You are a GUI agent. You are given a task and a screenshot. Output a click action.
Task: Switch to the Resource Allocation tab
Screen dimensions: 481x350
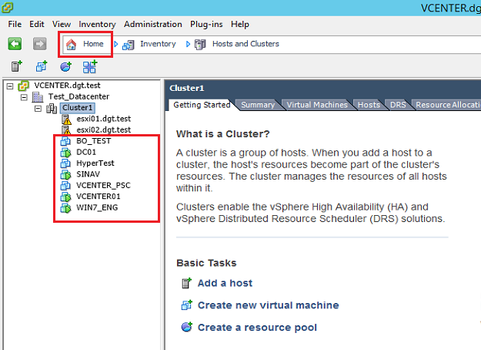point(448,105)
